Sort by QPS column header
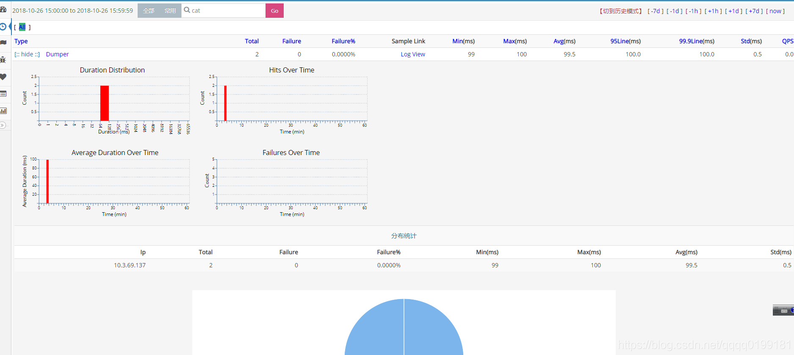 click(x=788, y=41)
